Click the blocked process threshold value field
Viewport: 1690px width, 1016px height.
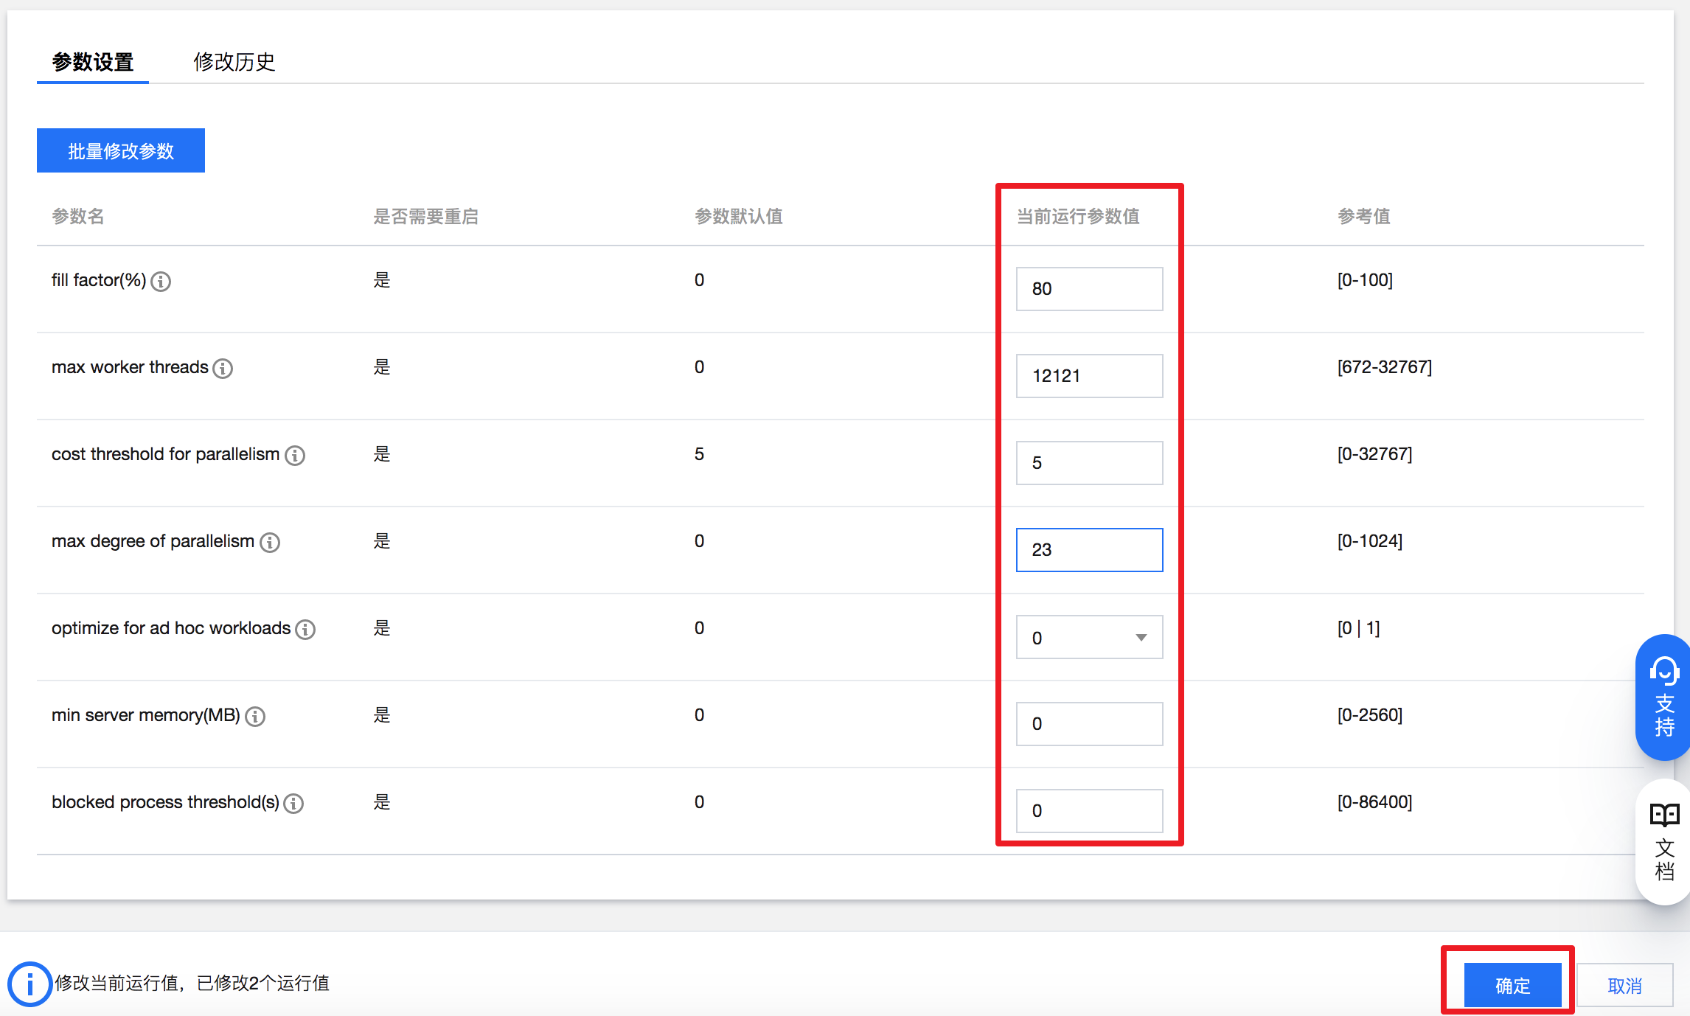[1089, 811]
